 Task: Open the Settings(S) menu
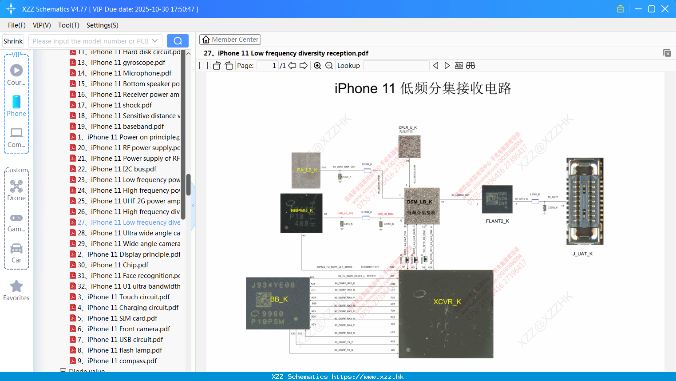coord(102,25)
